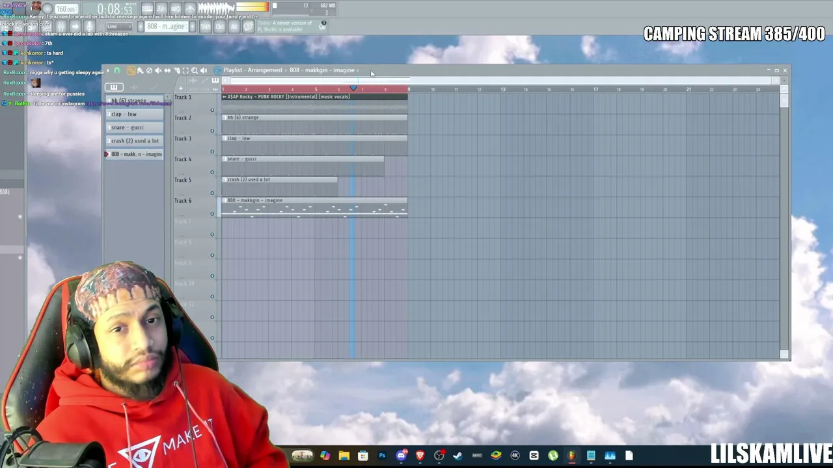
Task: Open the playlist options menu arrow
Action: pyautogui.click(x=108, y=70)
